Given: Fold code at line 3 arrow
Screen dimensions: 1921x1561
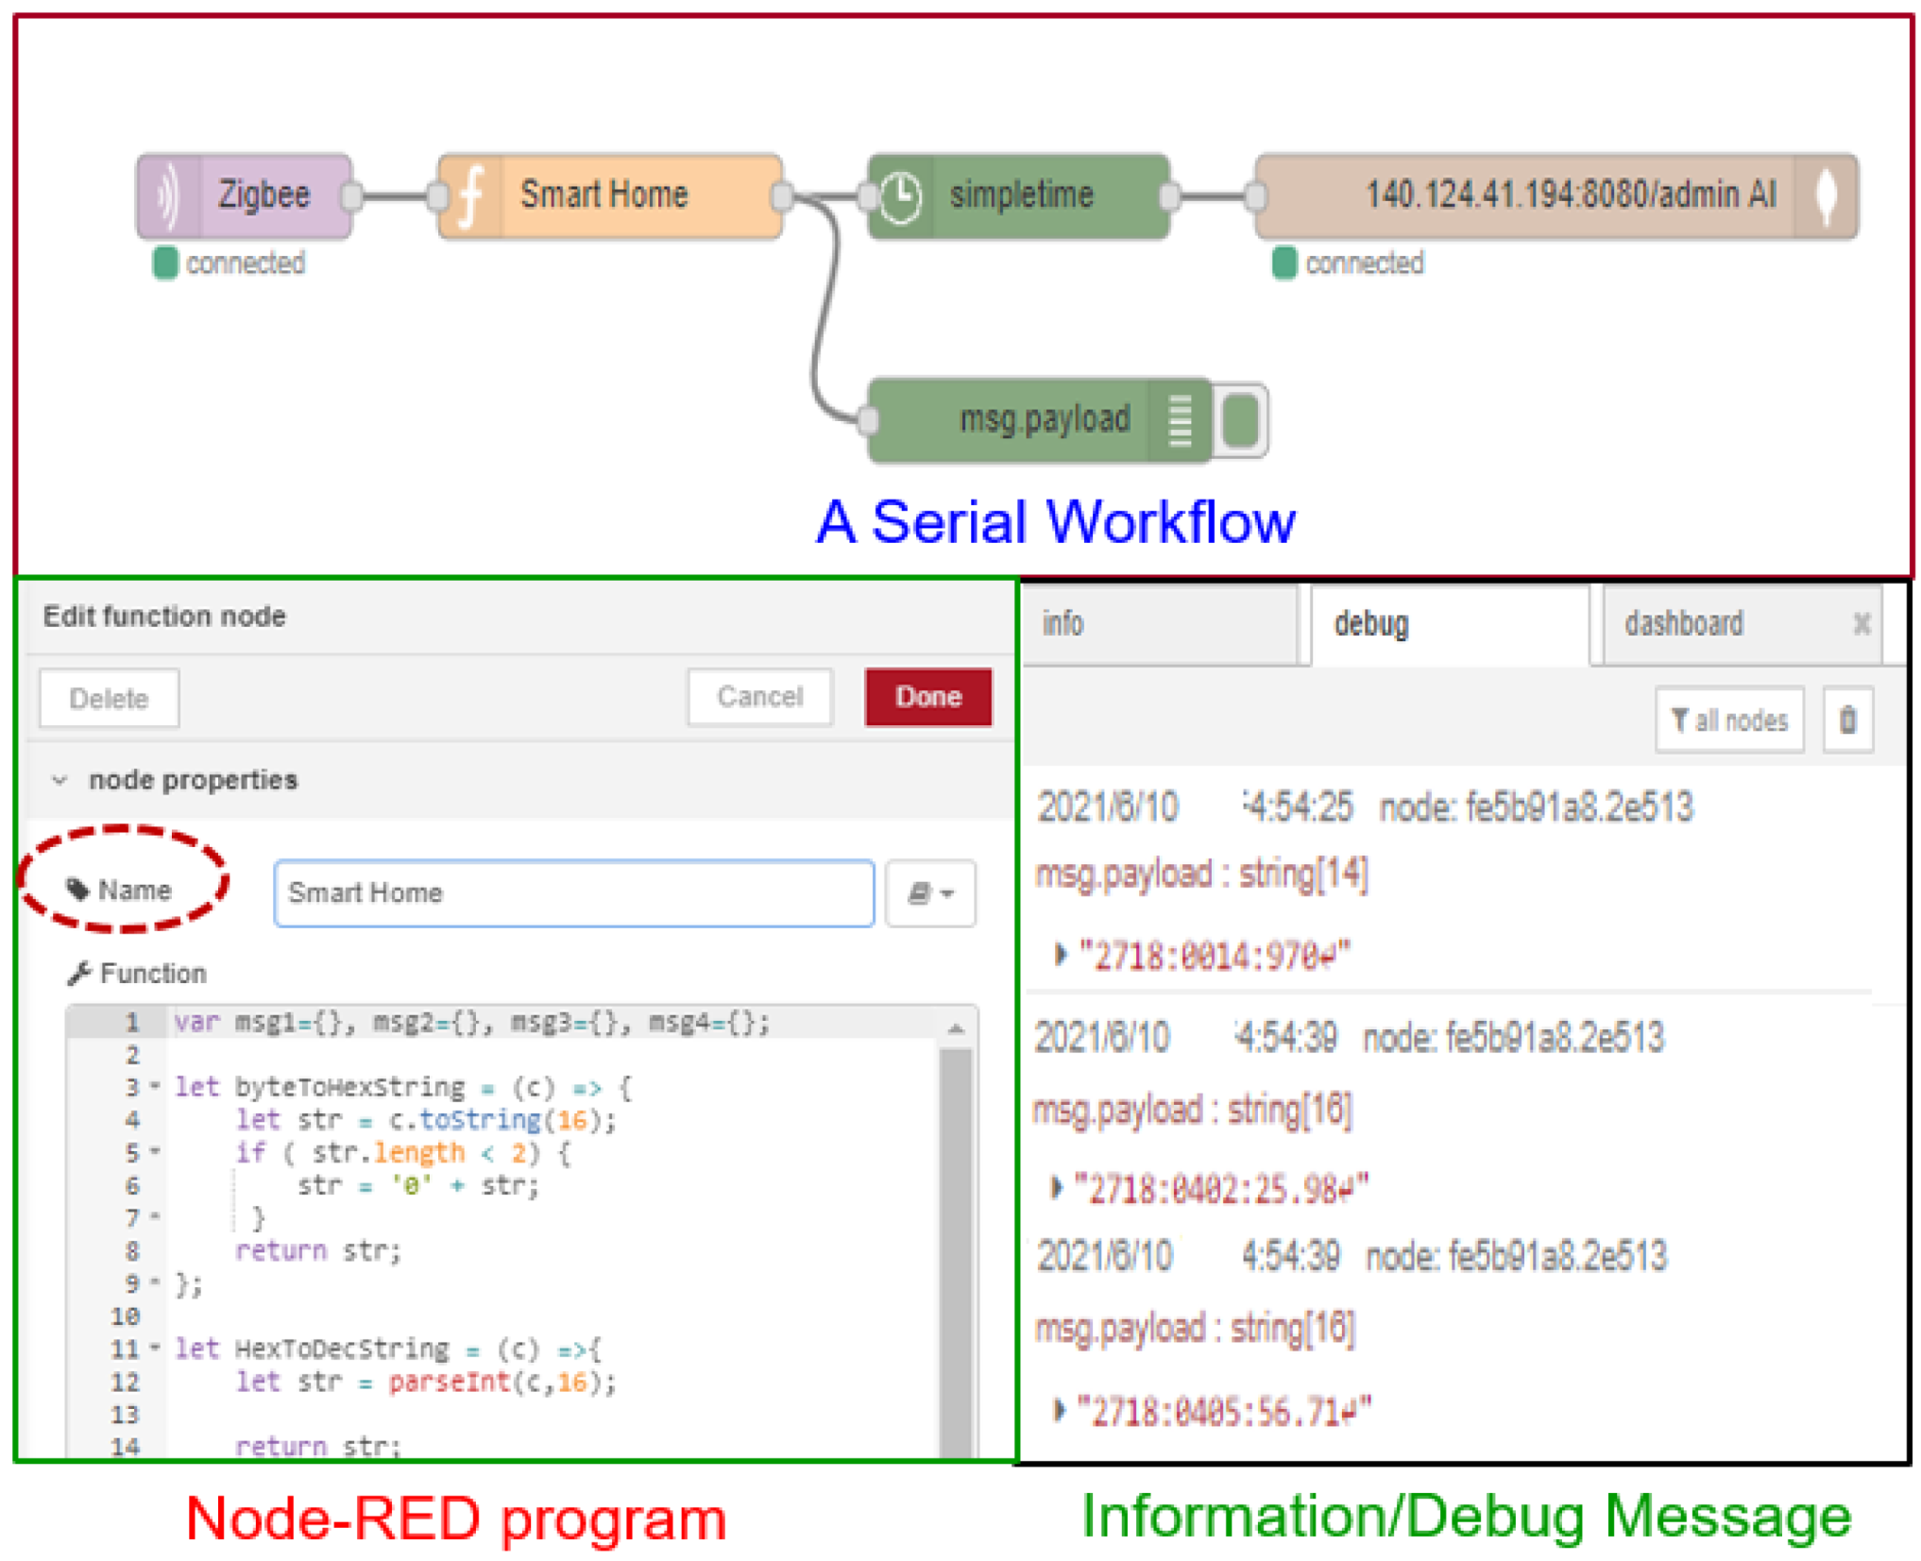Looking at the screenshot, I should tap(155, 1086).
